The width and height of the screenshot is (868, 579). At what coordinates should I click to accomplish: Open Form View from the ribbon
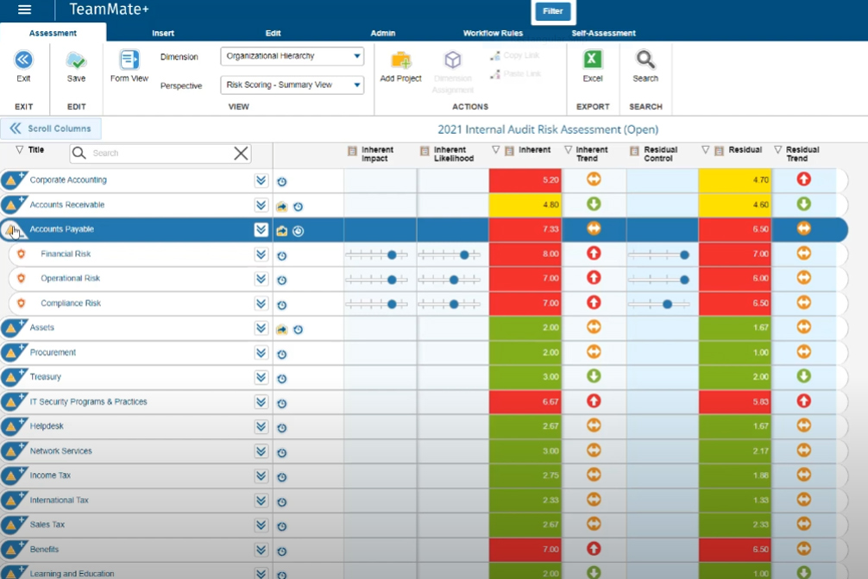coord(129,60)
